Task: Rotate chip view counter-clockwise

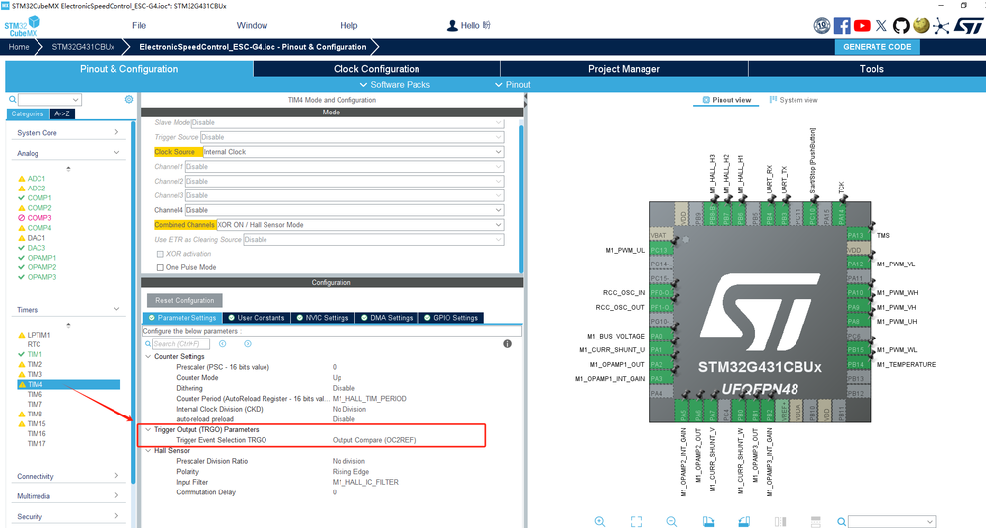Action: [x=744, y=521]
